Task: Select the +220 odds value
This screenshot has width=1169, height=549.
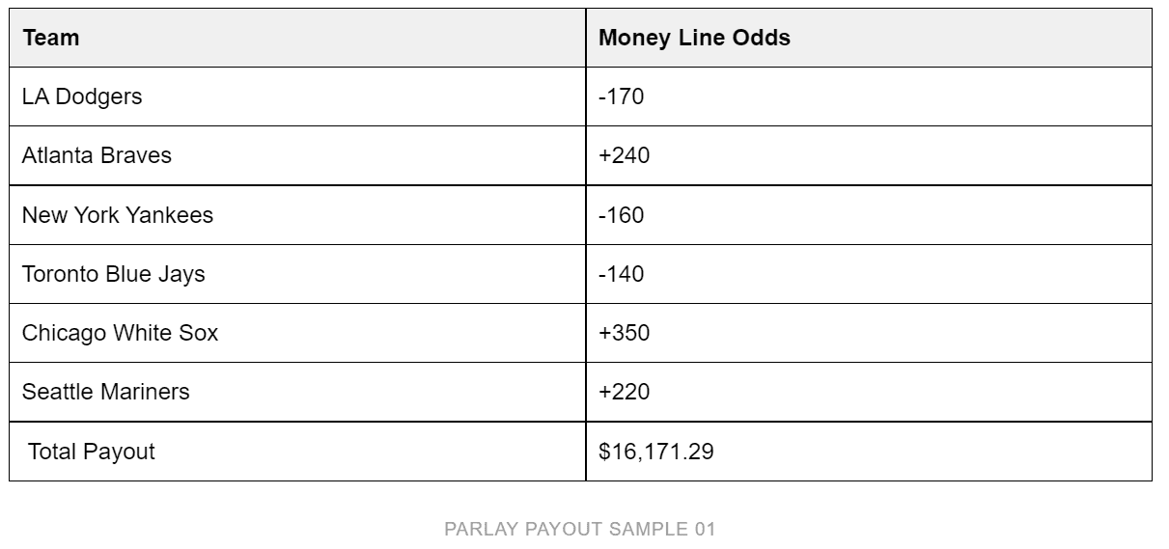Action: click(x=624, y=392)
